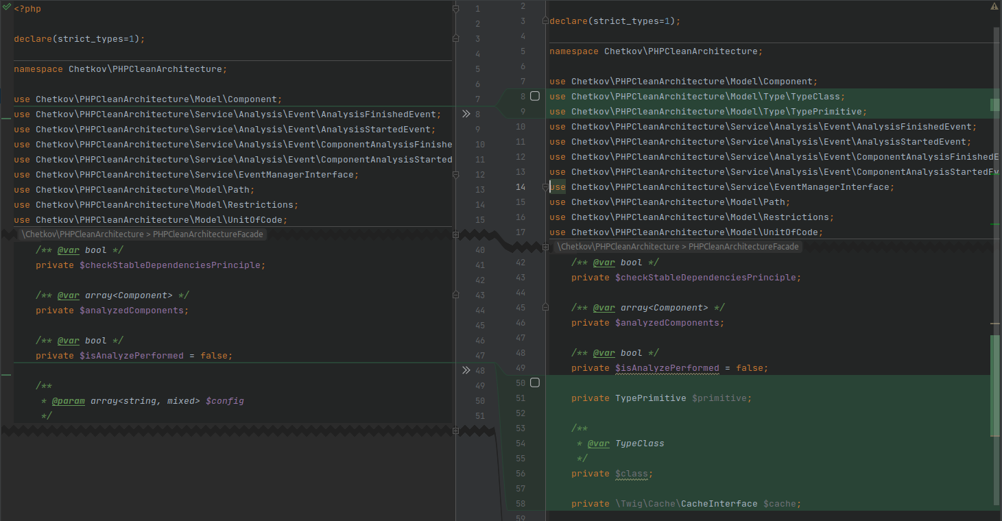Expand the collapsed region after left line 15
The image size is (1002, 521).
[455, 234]
